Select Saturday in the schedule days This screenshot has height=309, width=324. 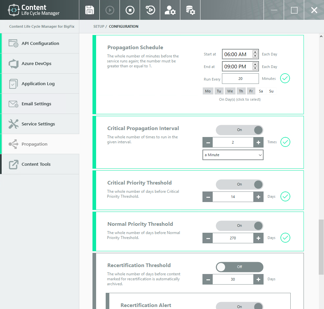coord(261,91)
